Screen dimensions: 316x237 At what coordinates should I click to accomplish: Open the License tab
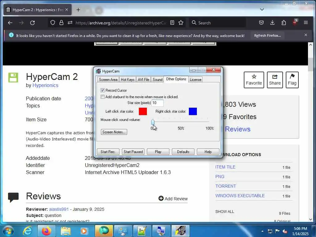point(195,80)
